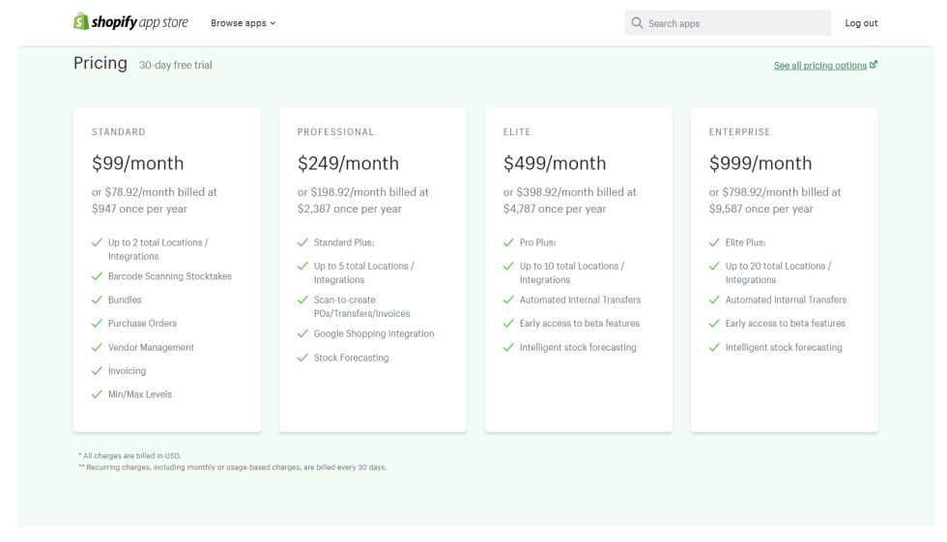The image size is (947, 542).
Task: Click the checkmark next to Vendor Management
Action: (x=97, y=348)
